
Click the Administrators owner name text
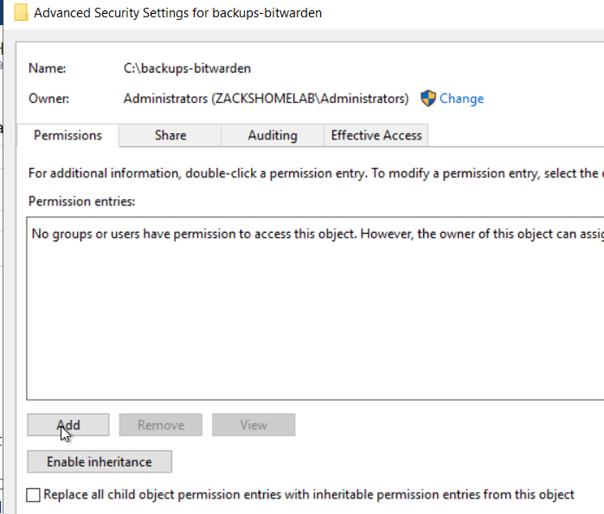(x=266, y=98)
